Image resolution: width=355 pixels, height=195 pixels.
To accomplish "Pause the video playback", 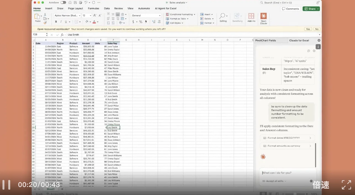I will (6, 185).
